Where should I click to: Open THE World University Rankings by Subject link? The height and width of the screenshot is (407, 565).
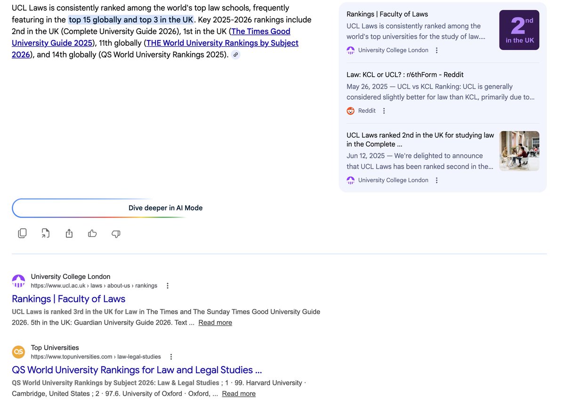[155, 49]
